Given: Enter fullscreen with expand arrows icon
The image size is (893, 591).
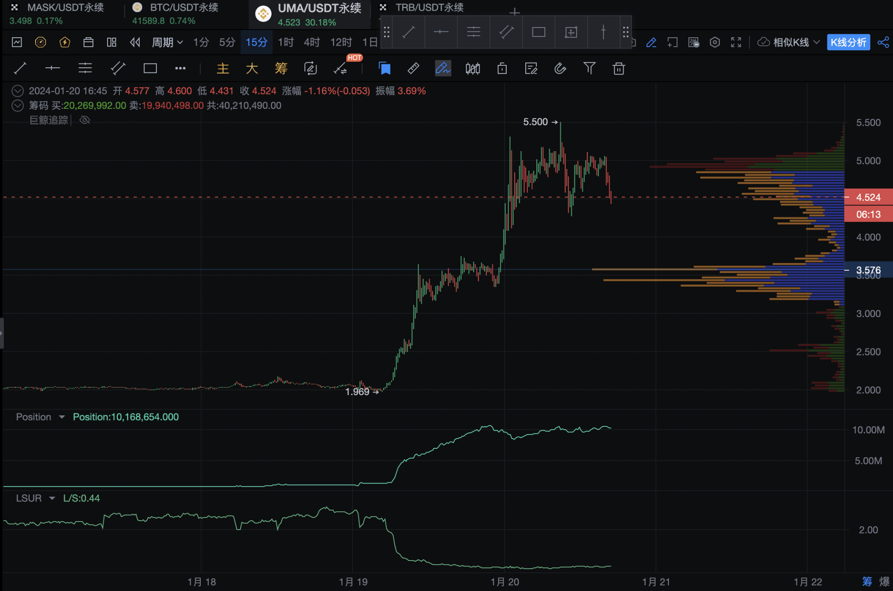Looking at the screenshot, I should pos(736,42).
